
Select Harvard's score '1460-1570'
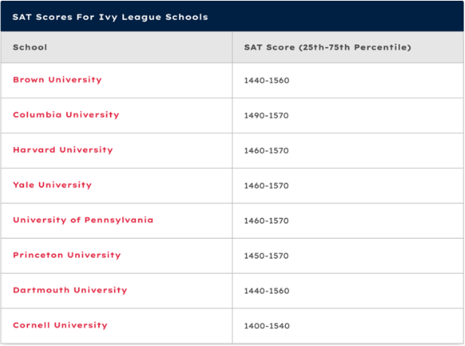(x=267, y=151)
